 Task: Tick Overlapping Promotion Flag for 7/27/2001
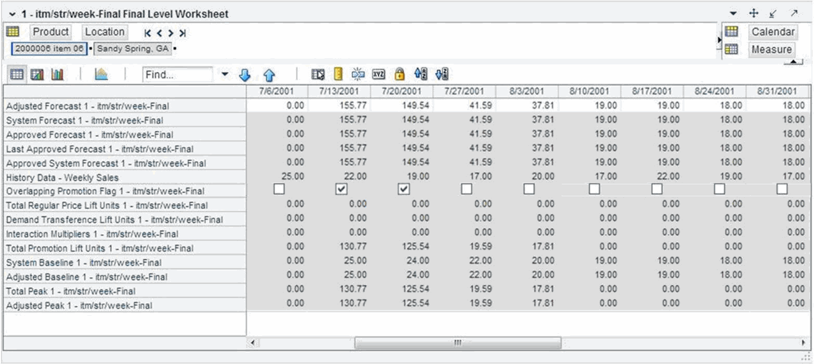(466, 190)
